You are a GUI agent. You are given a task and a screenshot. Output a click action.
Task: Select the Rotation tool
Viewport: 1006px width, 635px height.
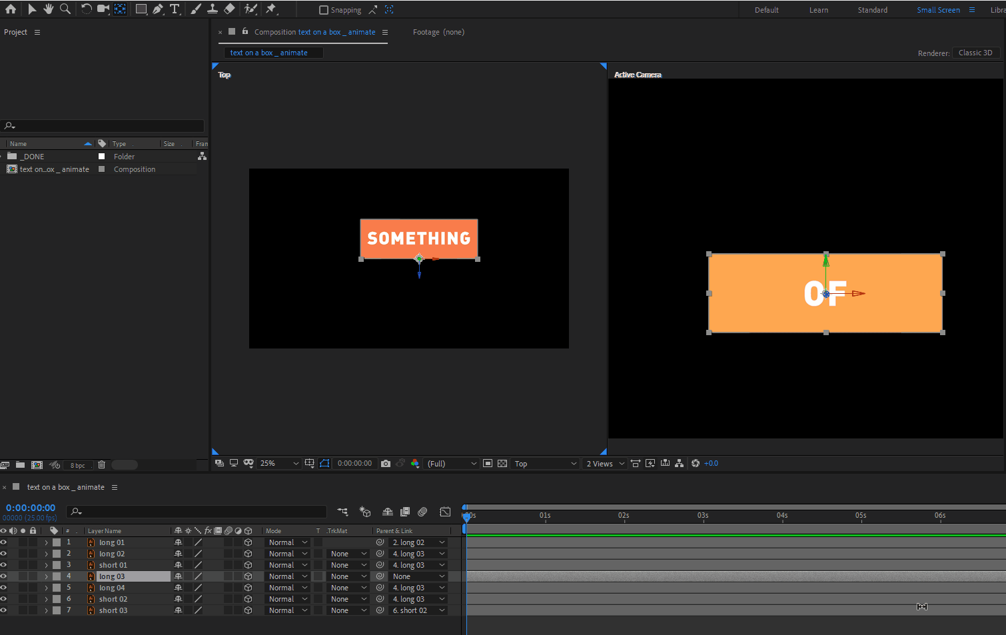(87, 9)
